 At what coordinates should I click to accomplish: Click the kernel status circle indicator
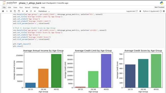[x=161, y=11]
